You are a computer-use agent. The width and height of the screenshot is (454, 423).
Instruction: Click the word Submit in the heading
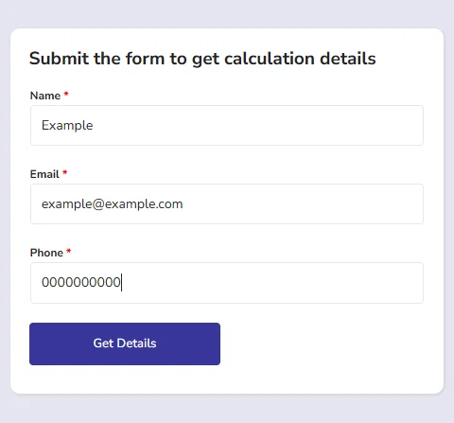59,59
